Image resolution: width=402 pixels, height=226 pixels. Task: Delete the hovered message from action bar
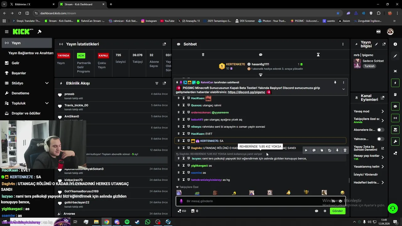345,150
